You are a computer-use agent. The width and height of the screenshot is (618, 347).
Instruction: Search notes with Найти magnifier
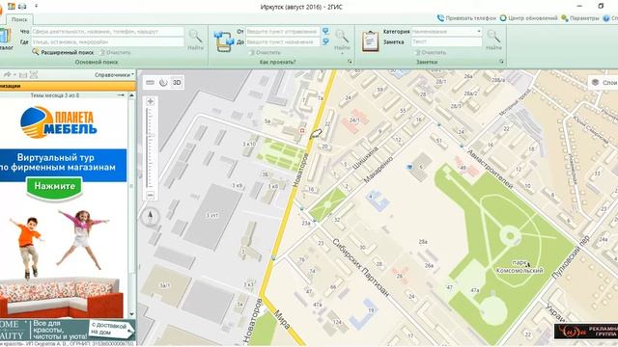[x=493, y=40]
